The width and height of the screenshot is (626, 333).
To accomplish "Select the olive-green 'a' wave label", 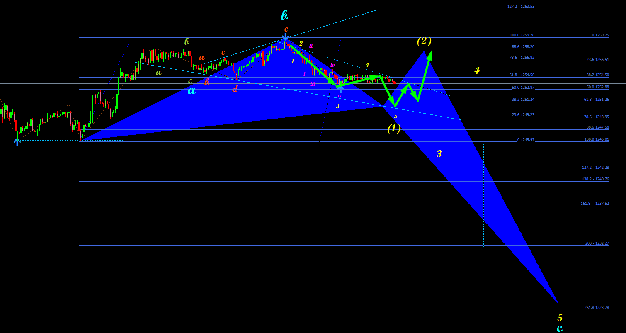I will (x=158, y=73).
